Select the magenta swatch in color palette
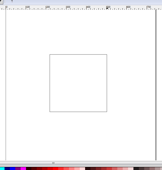 23,169
